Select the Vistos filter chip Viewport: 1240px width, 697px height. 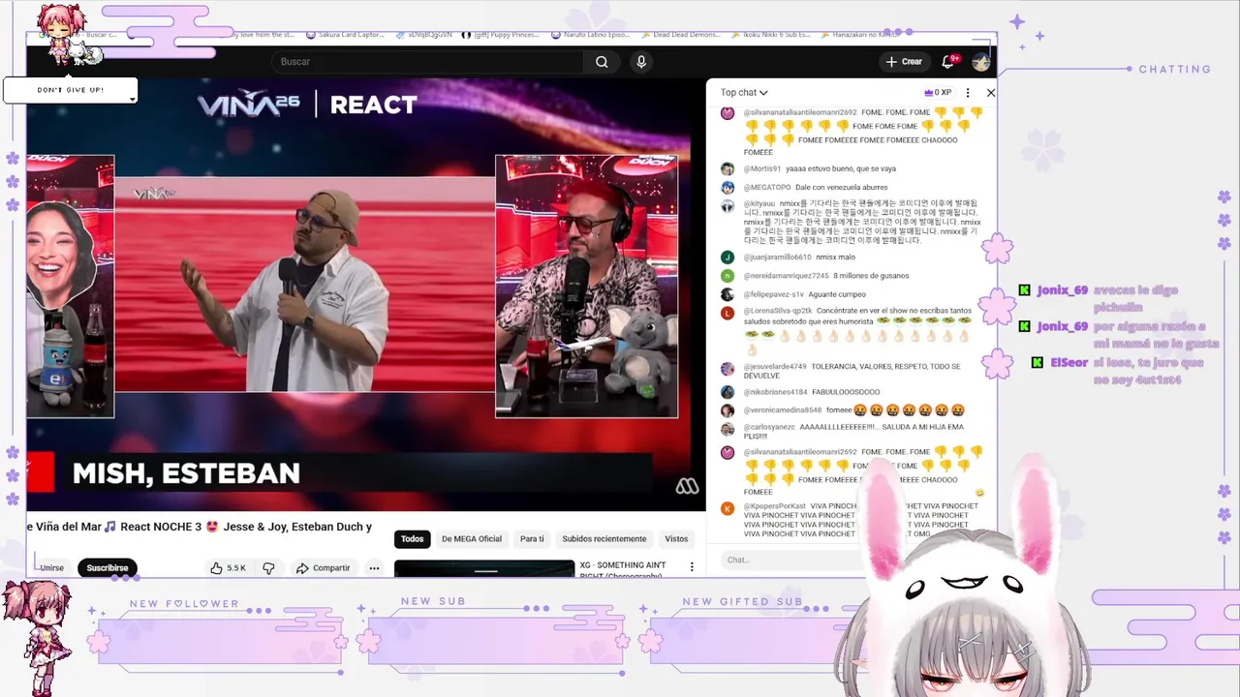[676, 539]
